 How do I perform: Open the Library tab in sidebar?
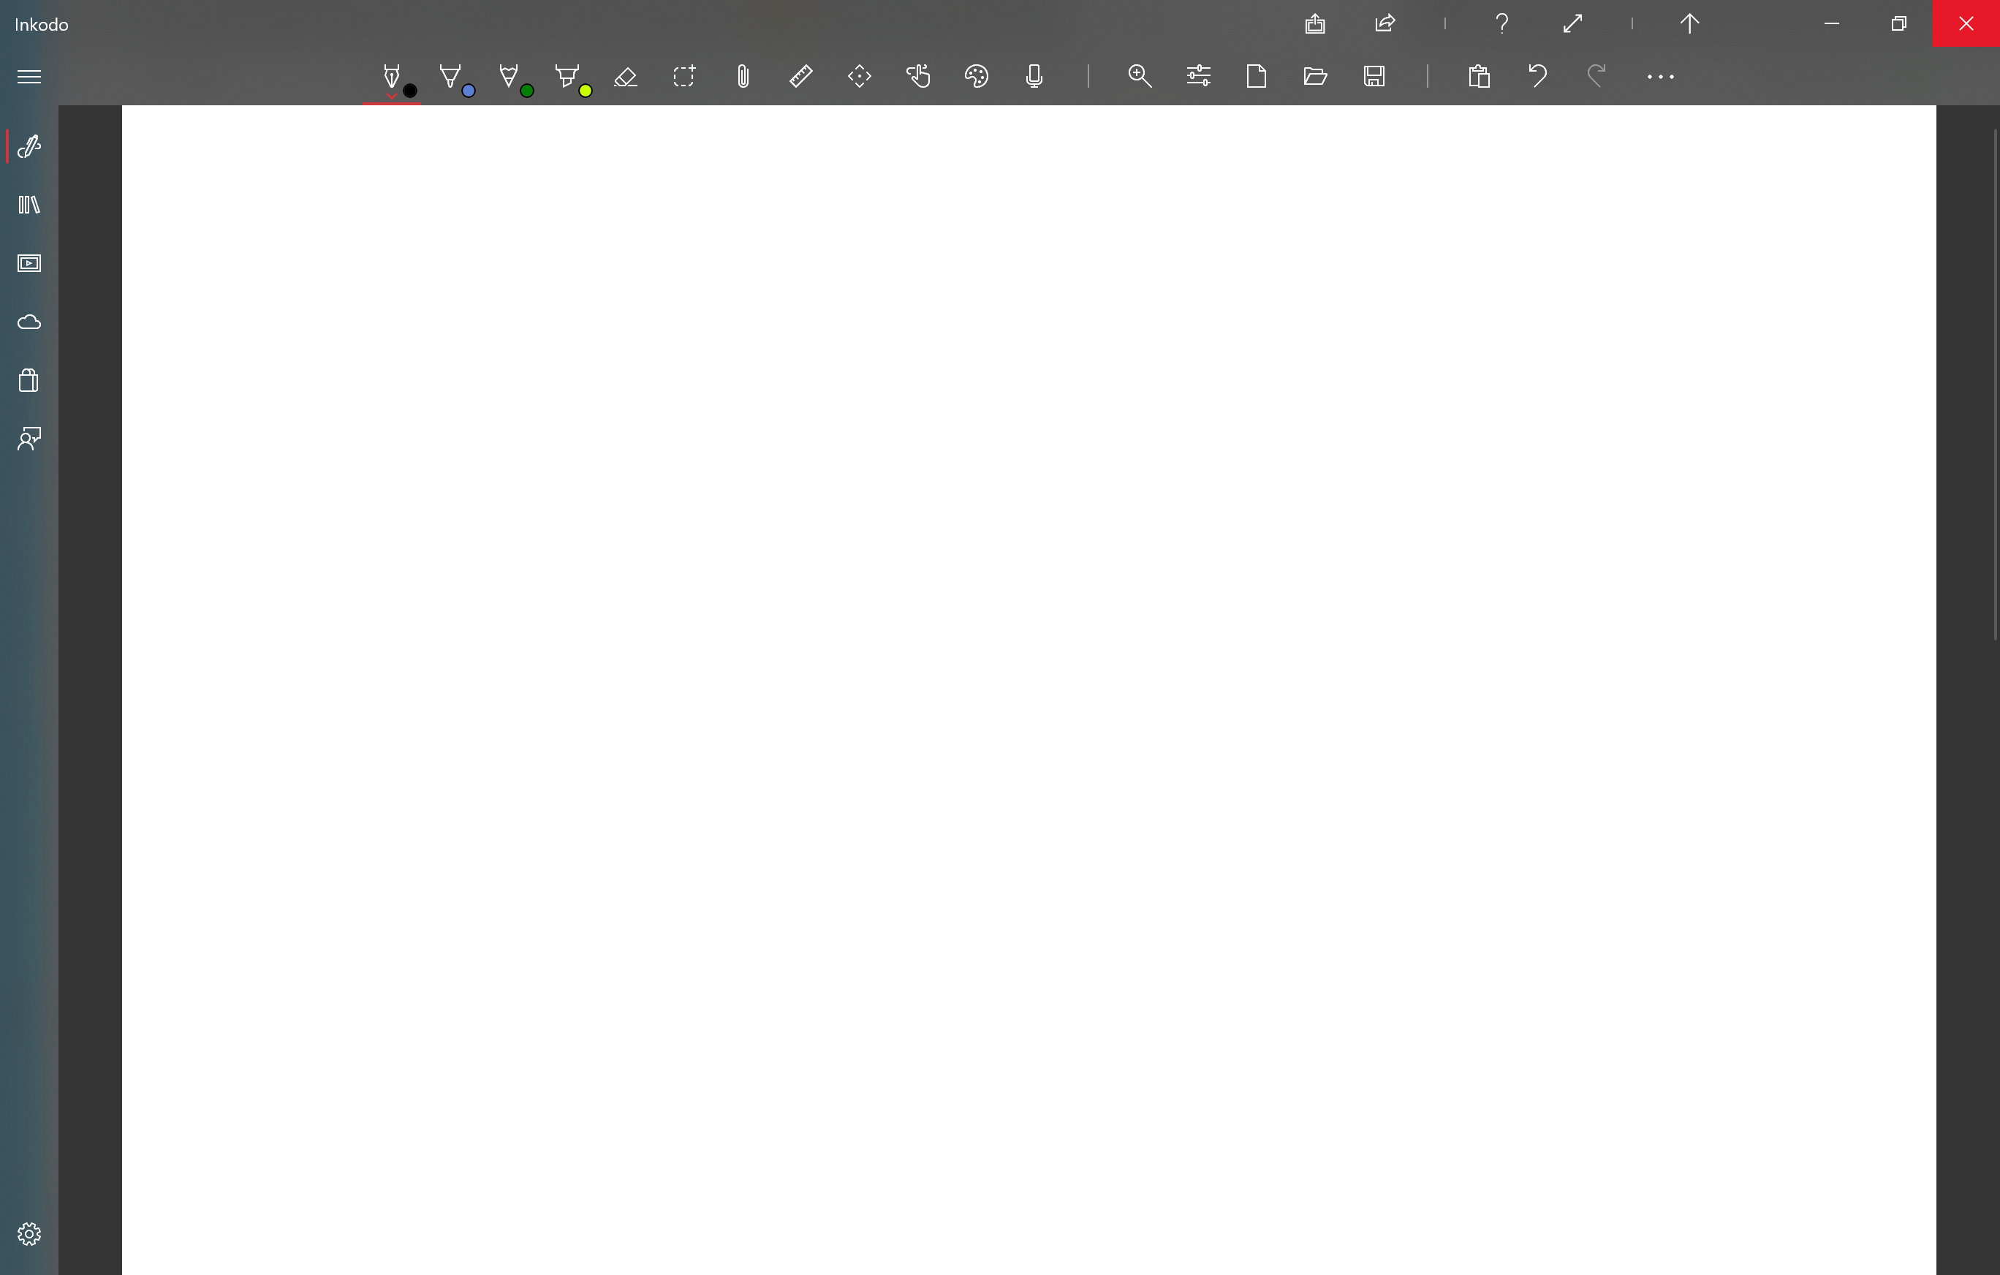pos(29,204)
